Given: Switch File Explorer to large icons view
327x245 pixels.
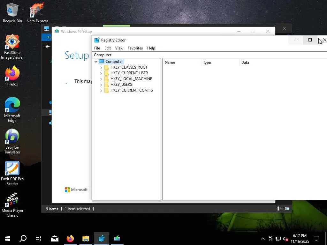Looking at the screenshot, I should point(287,209).
